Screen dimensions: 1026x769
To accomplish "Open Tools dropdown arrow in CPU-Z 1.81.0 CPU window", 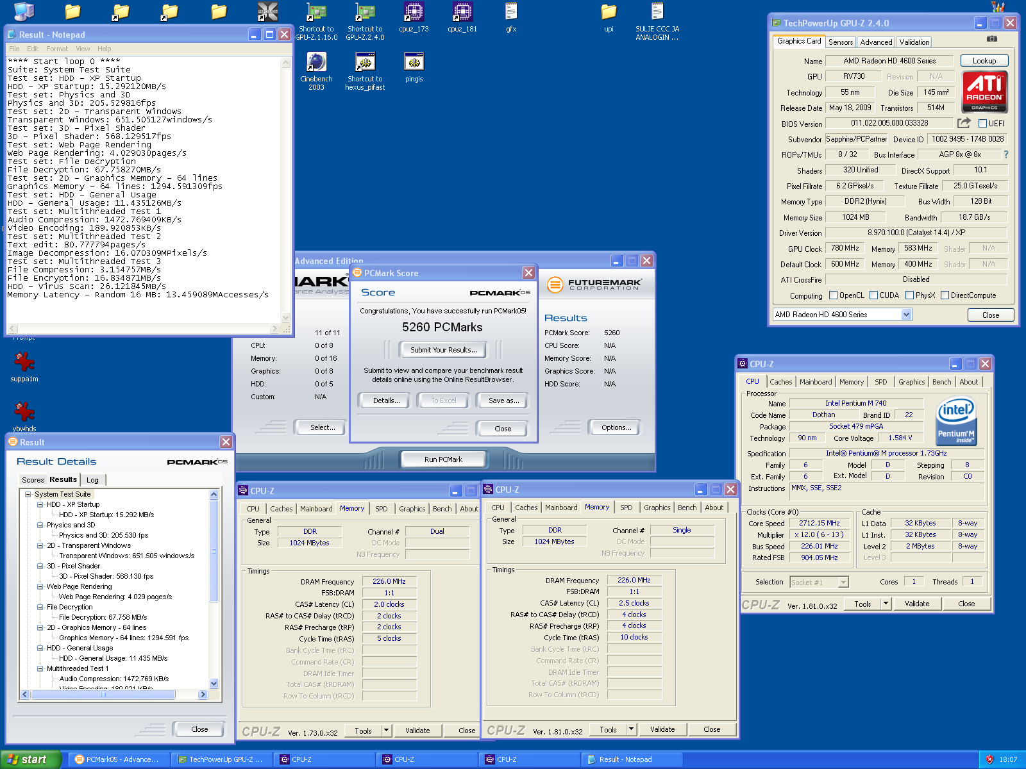I will tap(886, 604).
